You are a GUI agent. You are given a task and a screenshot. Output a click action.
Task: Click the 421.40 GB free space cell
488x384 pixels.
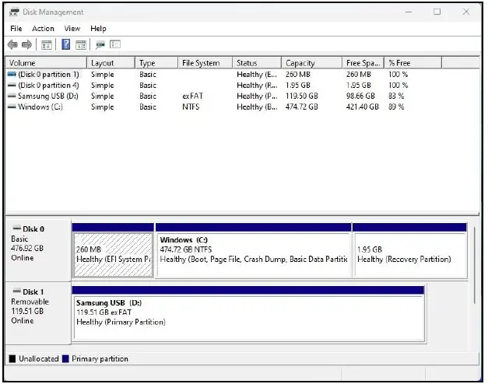tap(362, 107)
